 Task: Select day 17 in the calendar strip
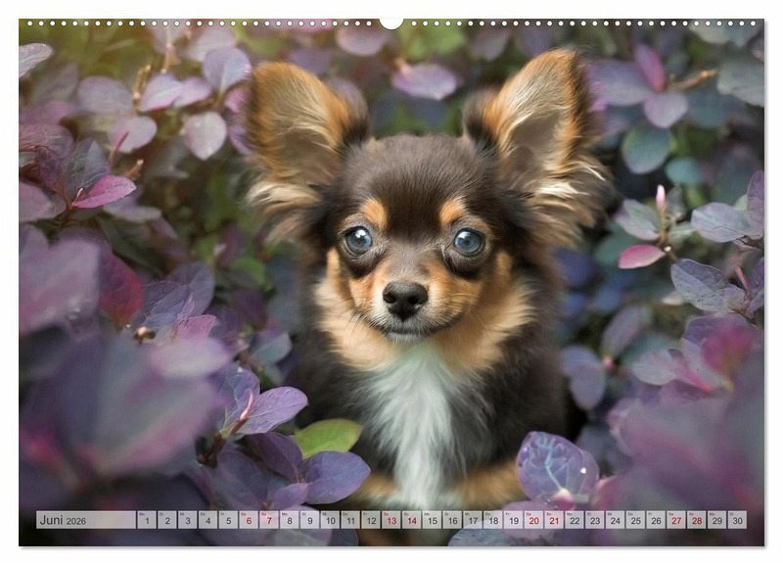click(473, 520)
